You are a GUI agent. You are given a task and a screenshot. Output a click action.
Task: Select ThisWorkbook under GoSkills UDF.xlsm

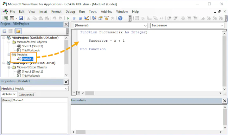click(31, 50)
